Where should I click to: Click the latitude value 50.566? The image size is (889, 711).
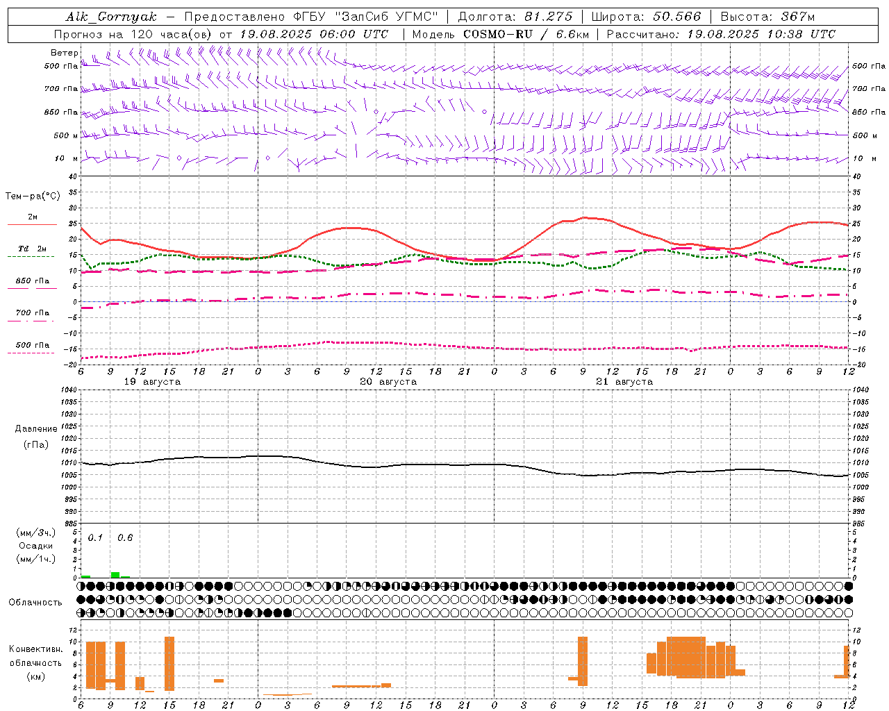676,17
